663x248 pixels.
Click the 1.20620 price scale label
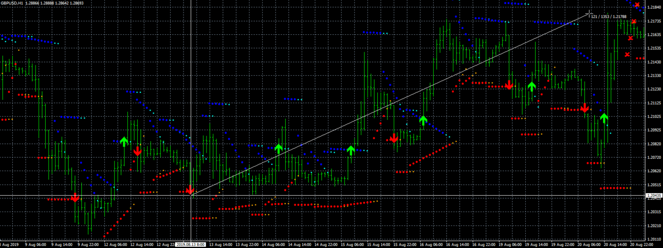(654, 171)
